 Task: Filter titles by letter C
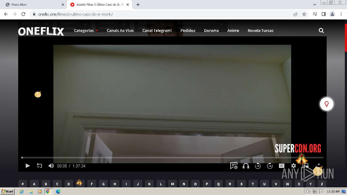[x=57, y=184]
